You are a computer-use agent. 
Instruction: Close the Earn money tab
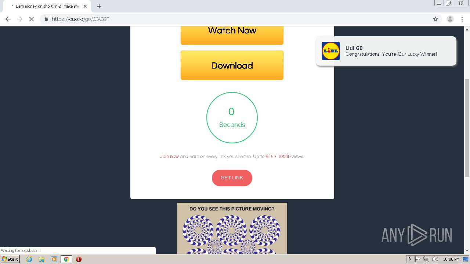[85, 6]
